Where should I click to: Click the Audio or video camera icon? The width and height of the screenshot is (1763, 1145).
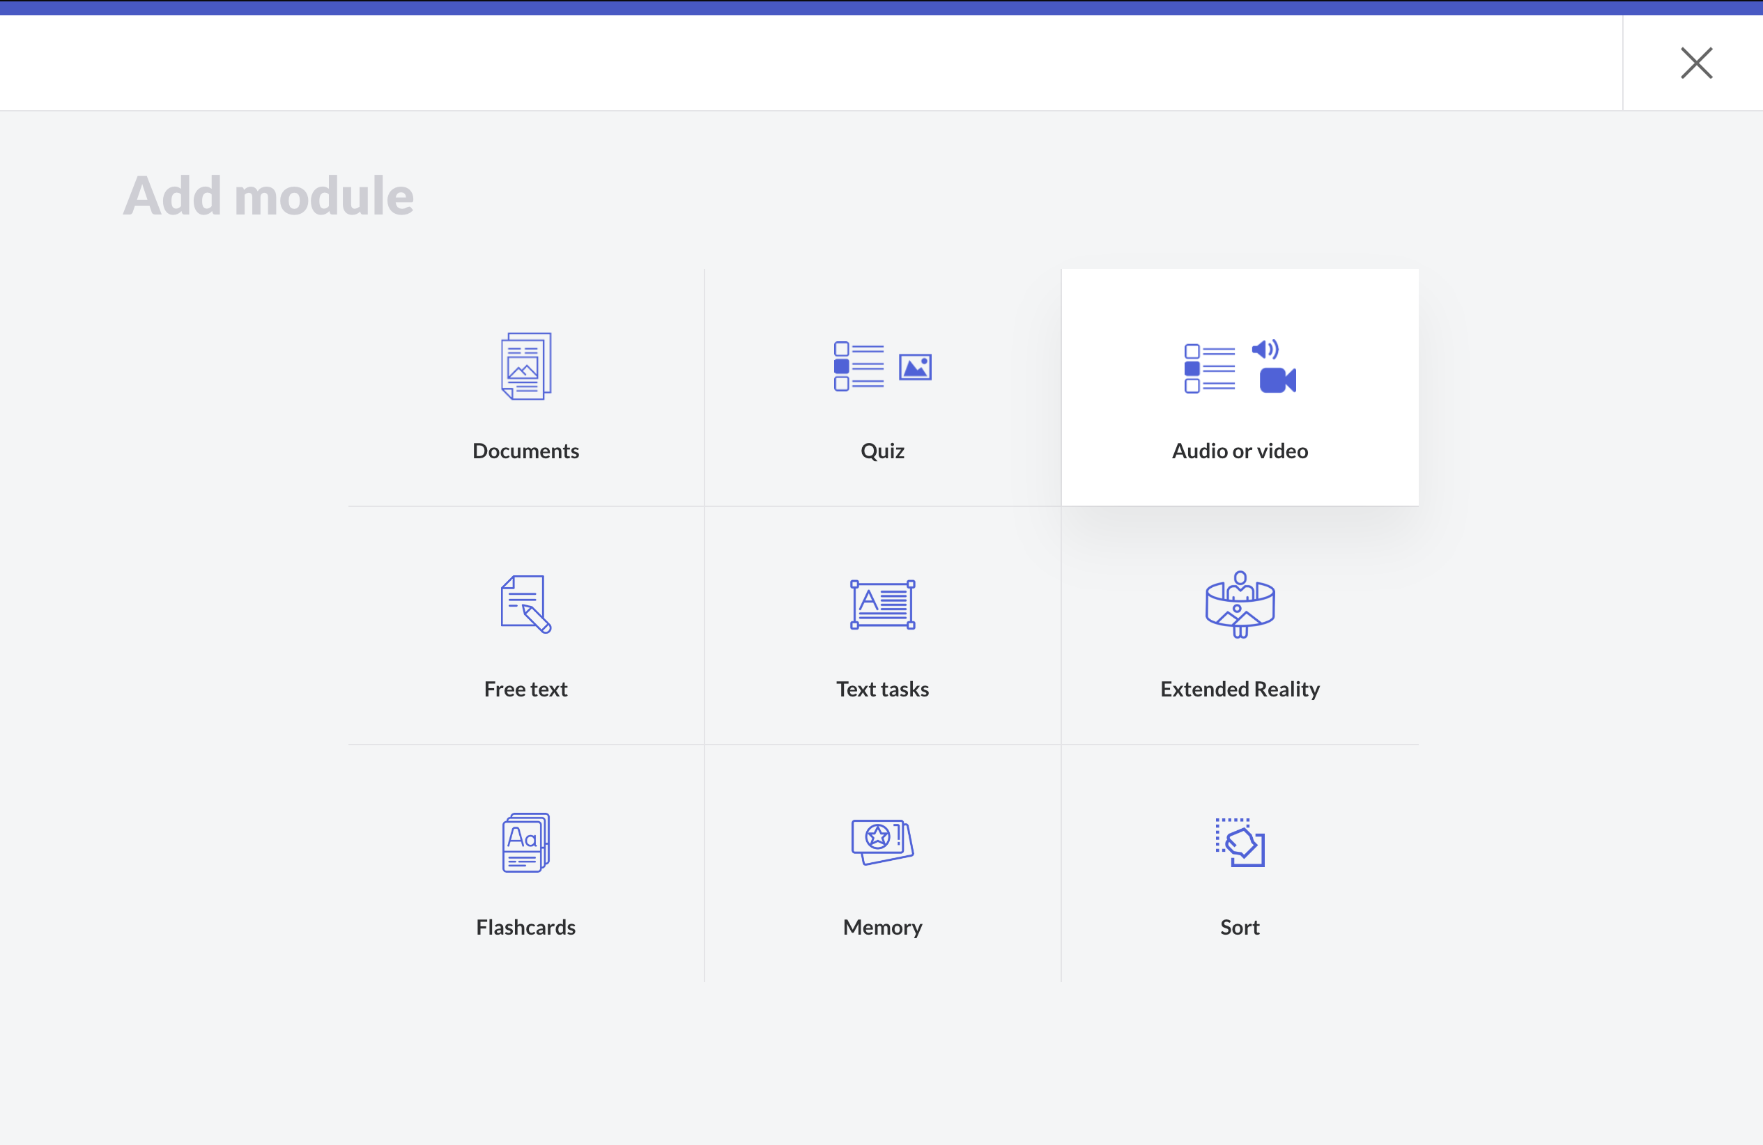[x=1277, y=380]
